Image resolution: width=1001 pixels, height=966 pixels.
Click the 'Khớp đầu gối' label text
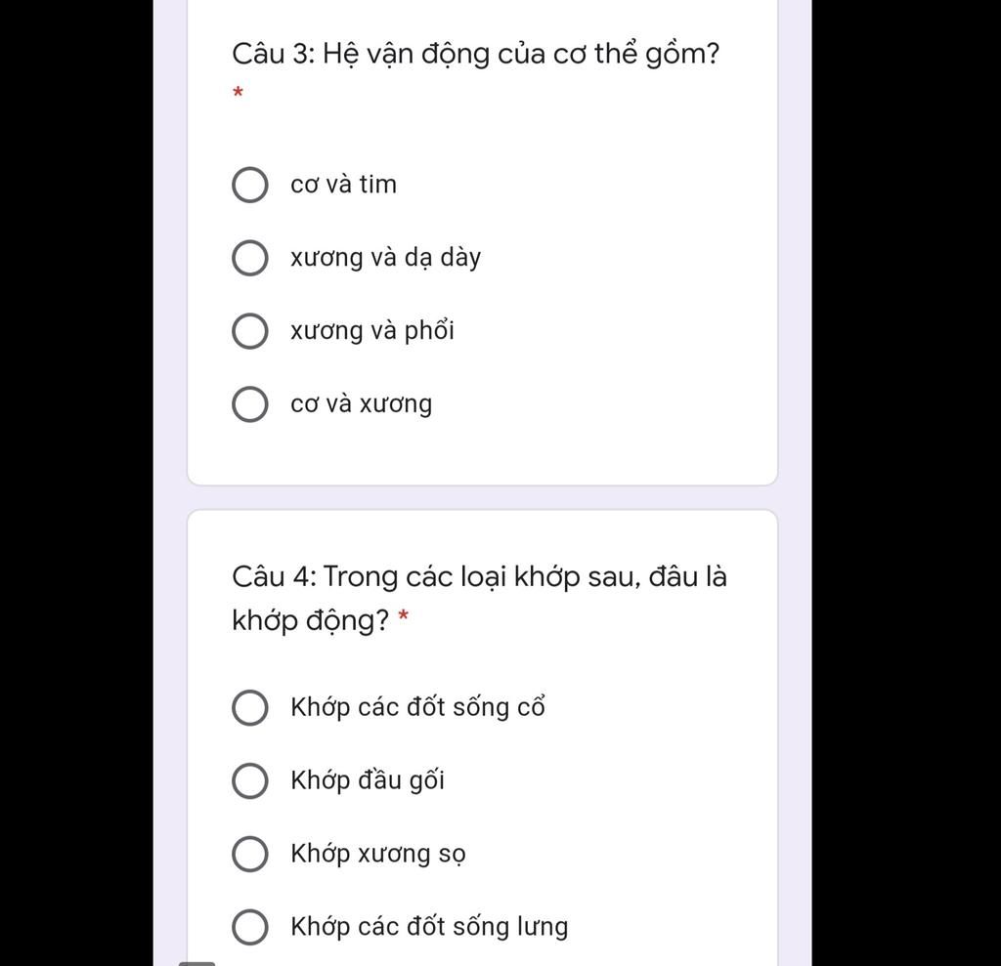pos(368,780)
